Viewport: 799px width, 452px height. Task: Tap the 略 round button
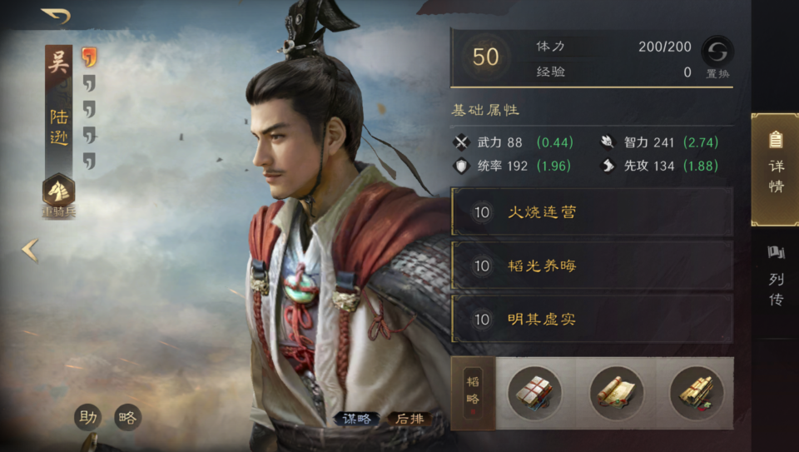(127, 418)
